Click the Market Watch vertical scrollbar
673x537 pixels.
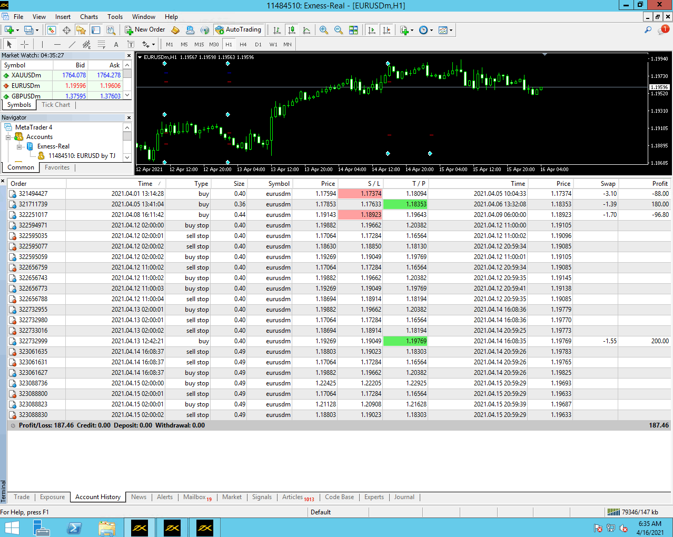coord(127,80)
